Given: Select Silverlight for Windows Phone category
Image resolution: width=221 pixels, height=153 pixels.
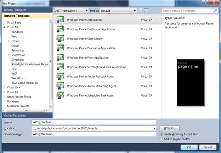Looking at the screenshot, I should (30, 64).
